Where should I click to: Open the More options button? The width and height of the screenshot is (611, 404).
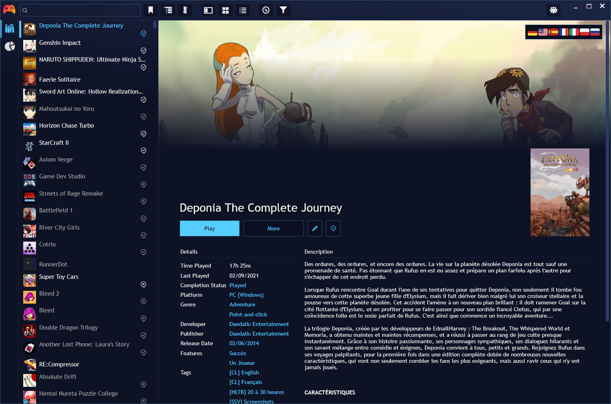point(274,228)
